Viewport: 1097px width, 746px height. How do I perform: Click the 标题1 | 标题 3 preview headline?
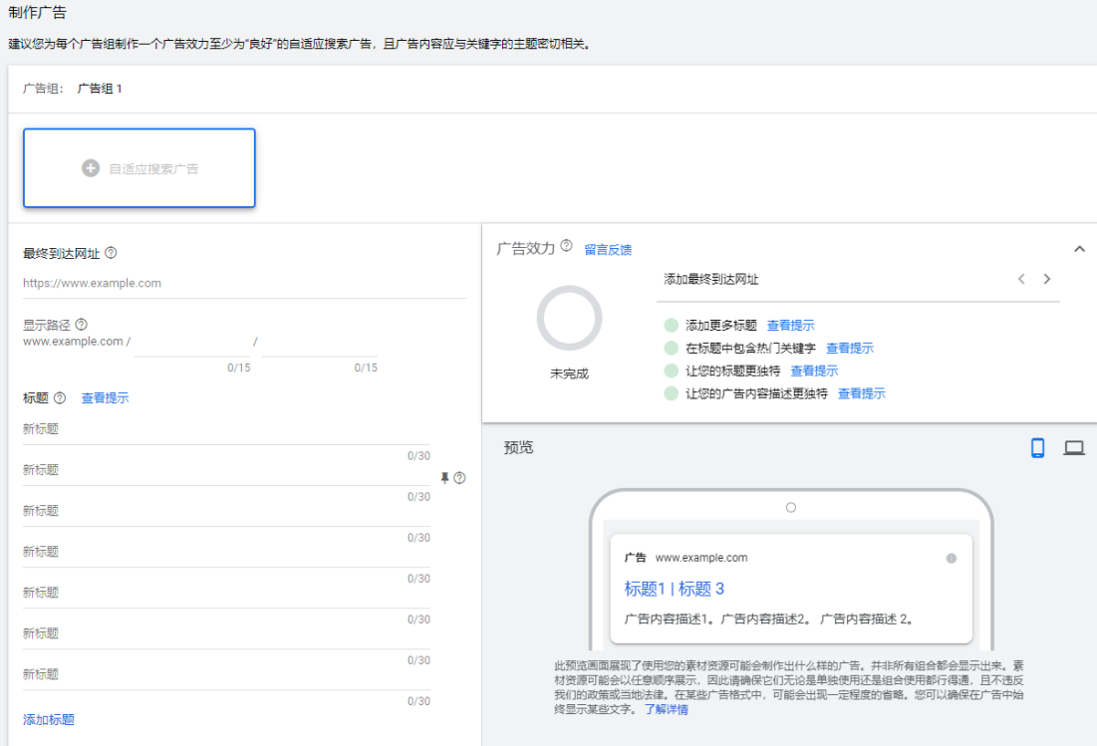tap(674, 589)
